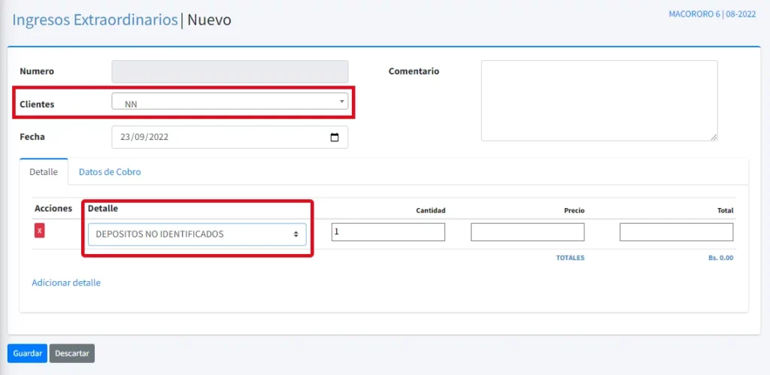Expand the Clientes dropdown showing NN

tap(229, 101)
